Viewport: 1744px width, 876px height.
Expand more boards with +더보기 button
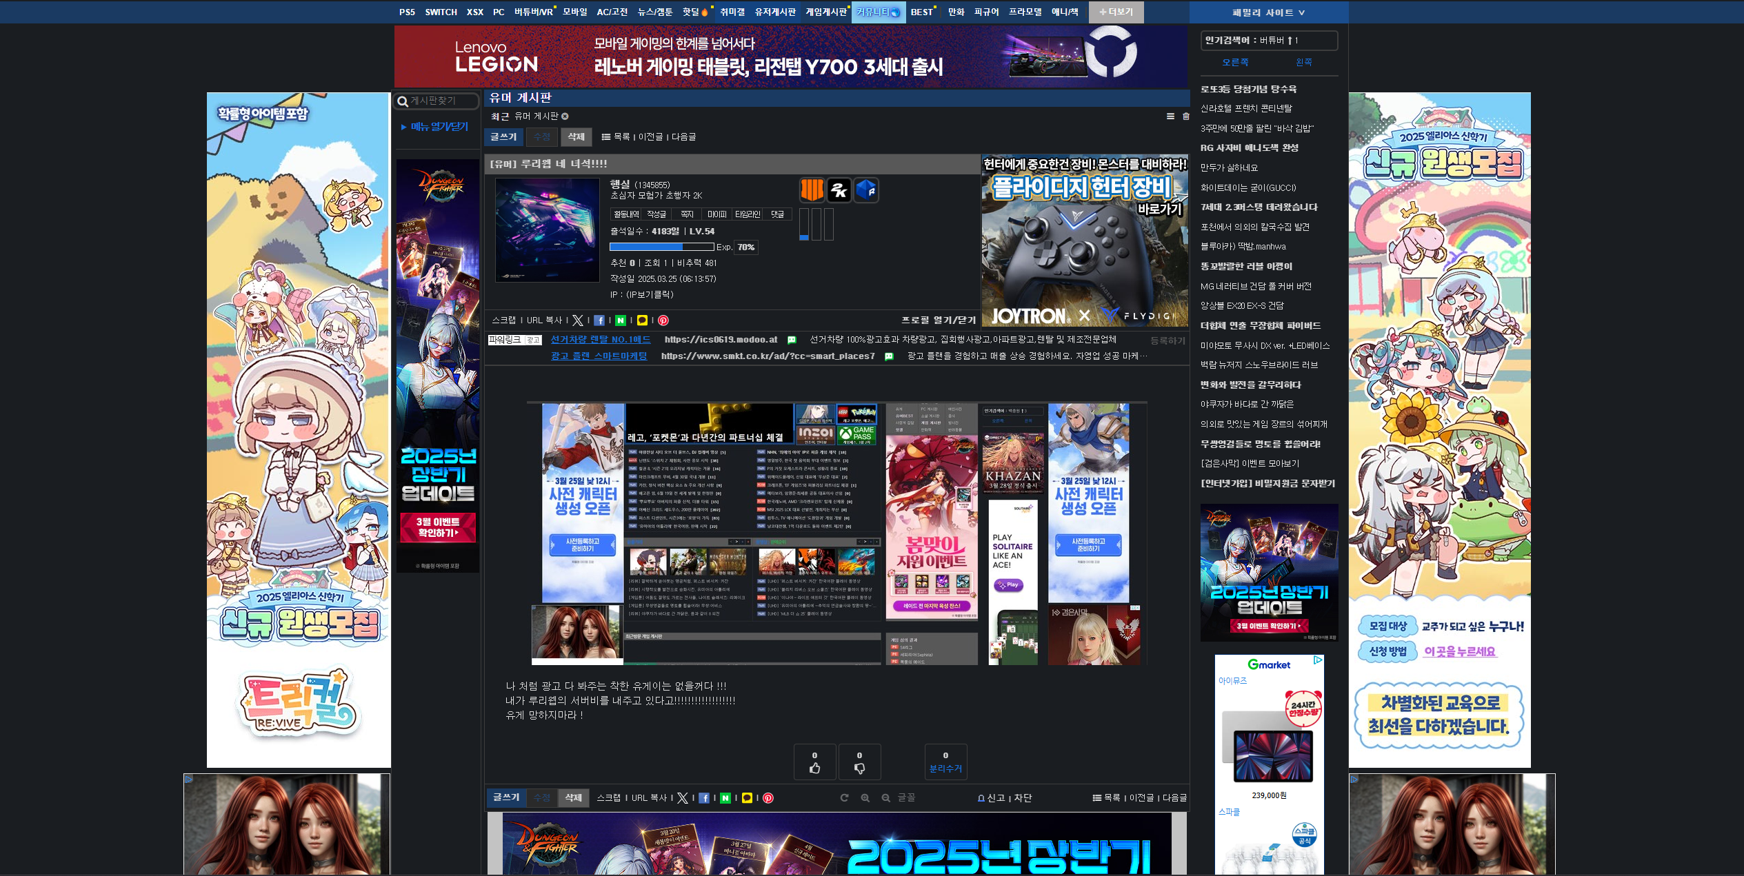pos(1116,12)
